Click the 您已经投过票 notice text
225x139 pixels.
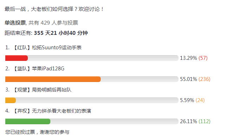[x=20, y=132]
